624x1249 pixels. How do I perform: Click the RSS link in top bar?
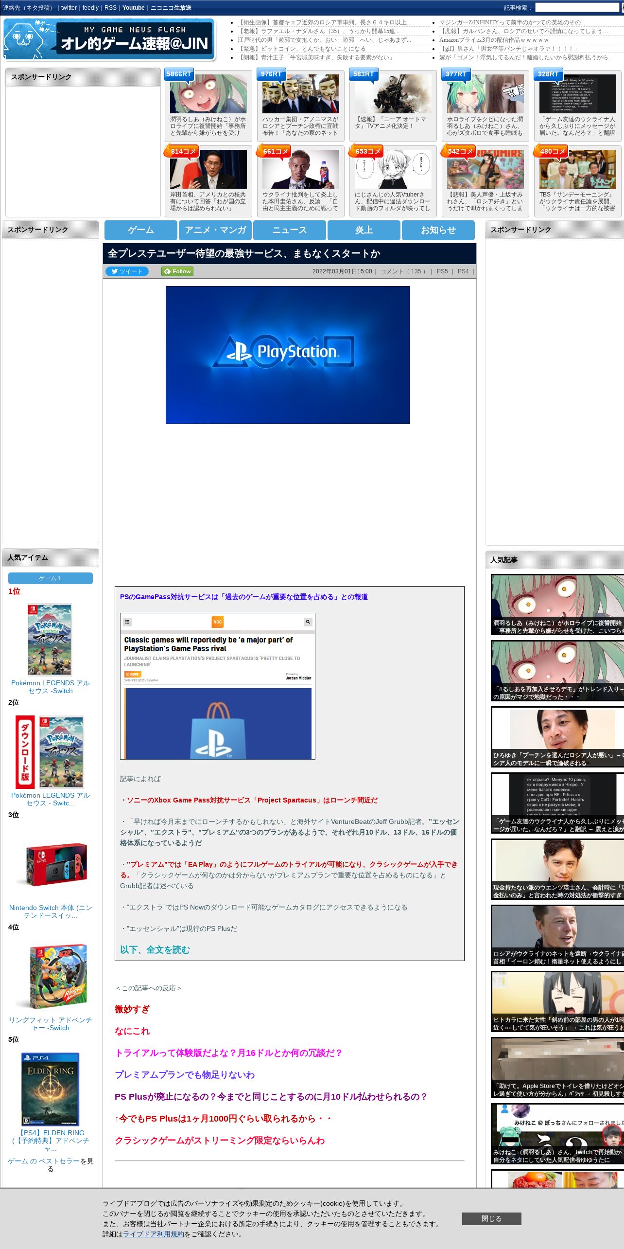[x=110, y=8]
